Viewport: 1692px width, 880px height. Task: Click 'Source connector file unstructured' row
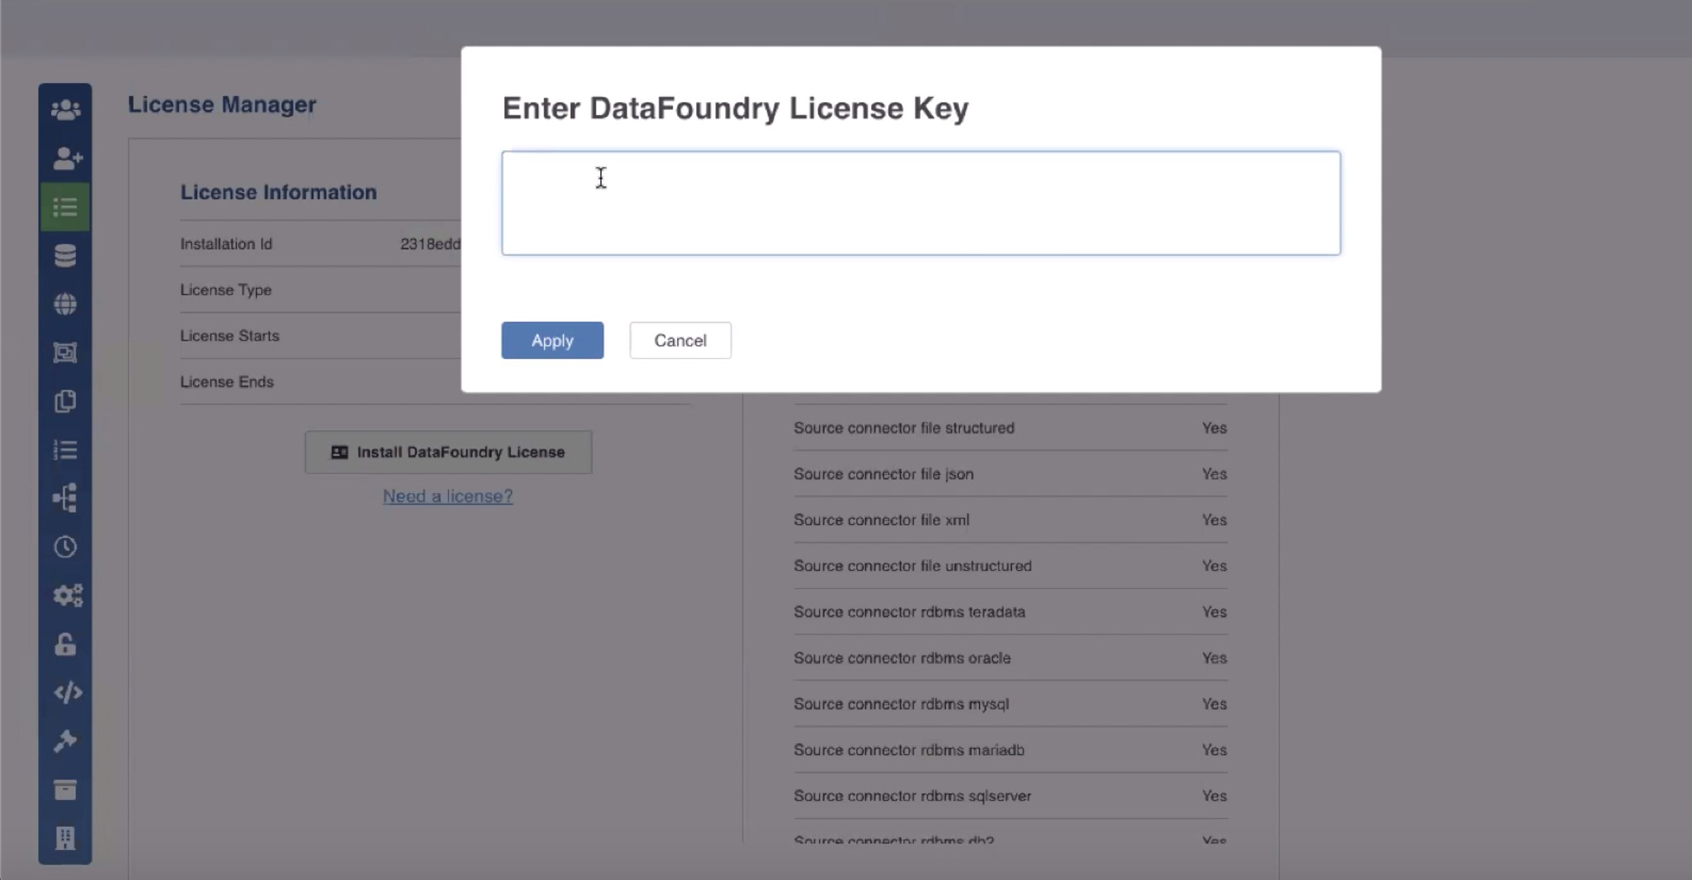click(x=1010, y=566)
